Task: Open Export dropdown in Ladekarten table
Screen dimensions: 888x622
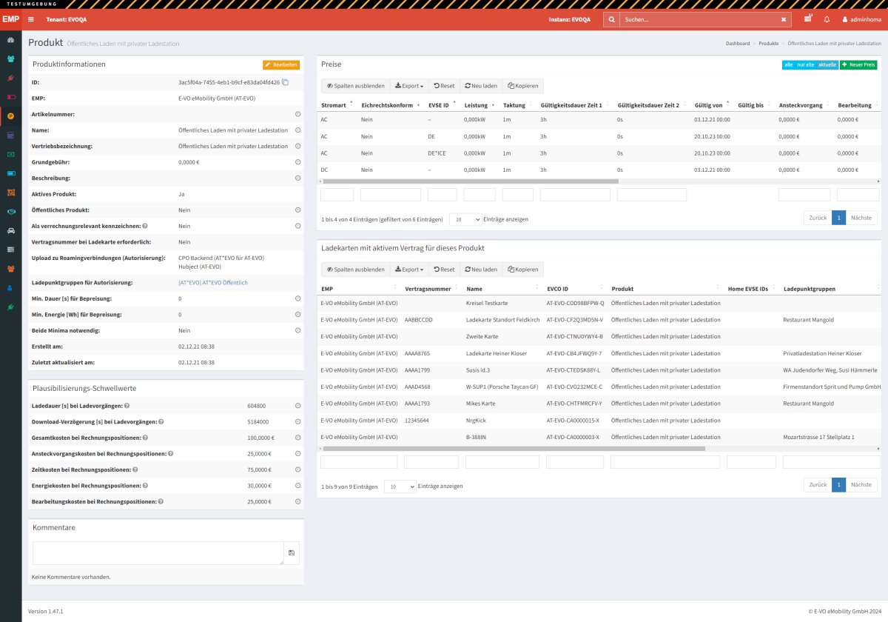Action: (408, 270)
